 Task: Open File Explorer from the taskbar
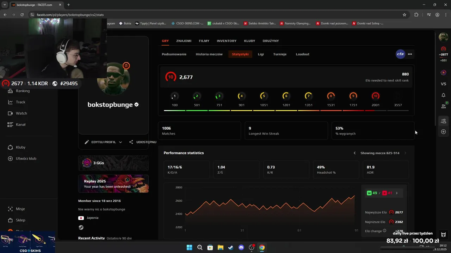[x=220, y=247]
